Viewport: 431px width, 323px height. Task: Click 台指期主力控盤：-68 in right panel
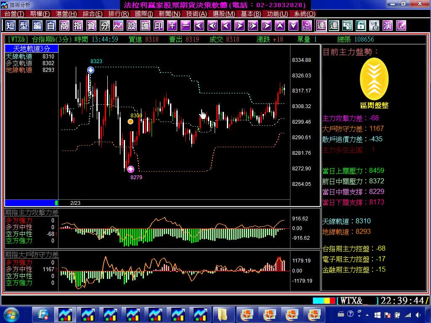click(x=354, y=249)
